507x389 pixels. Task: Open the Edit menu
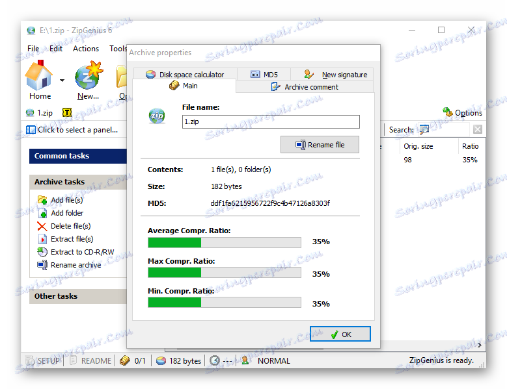point(55,49)
